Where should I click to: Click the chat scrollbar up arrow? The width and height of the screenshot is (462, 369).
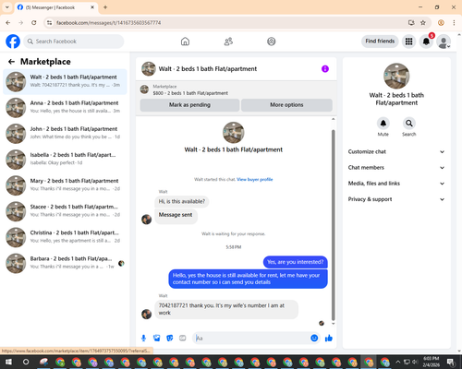click(333, 119)
